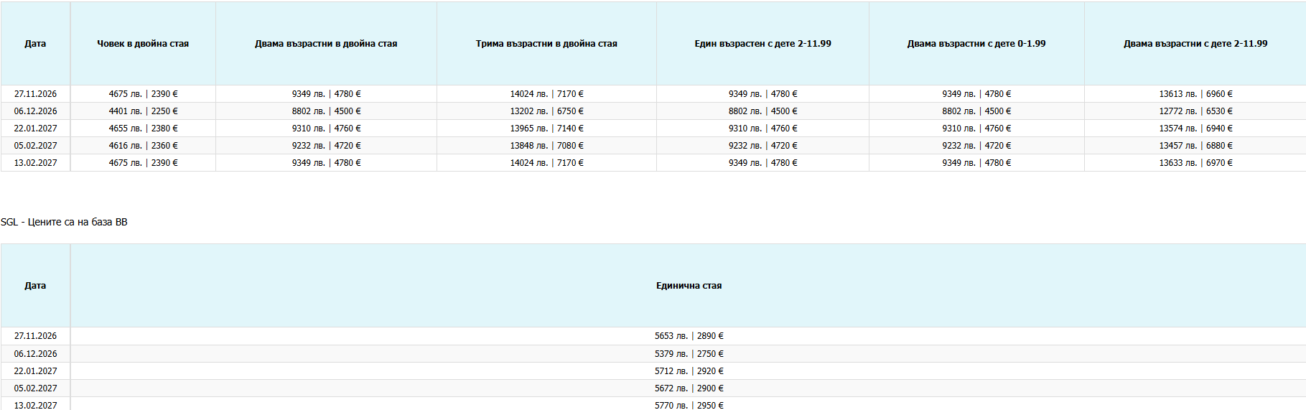Select the "Трима възрастни в двойна стая" header
1306x410 pixels.
[546, 44]
